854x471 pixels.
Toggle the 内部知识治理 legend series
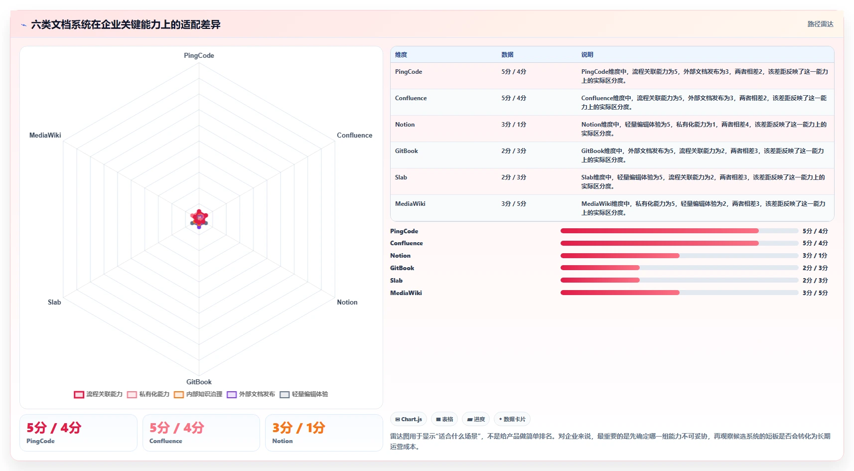click(198, 394)
